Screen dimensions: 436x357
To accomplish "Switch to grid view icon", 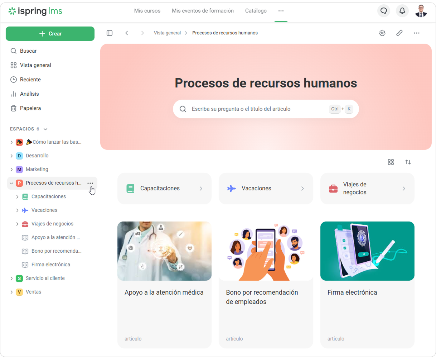I will tap(391, 162).
